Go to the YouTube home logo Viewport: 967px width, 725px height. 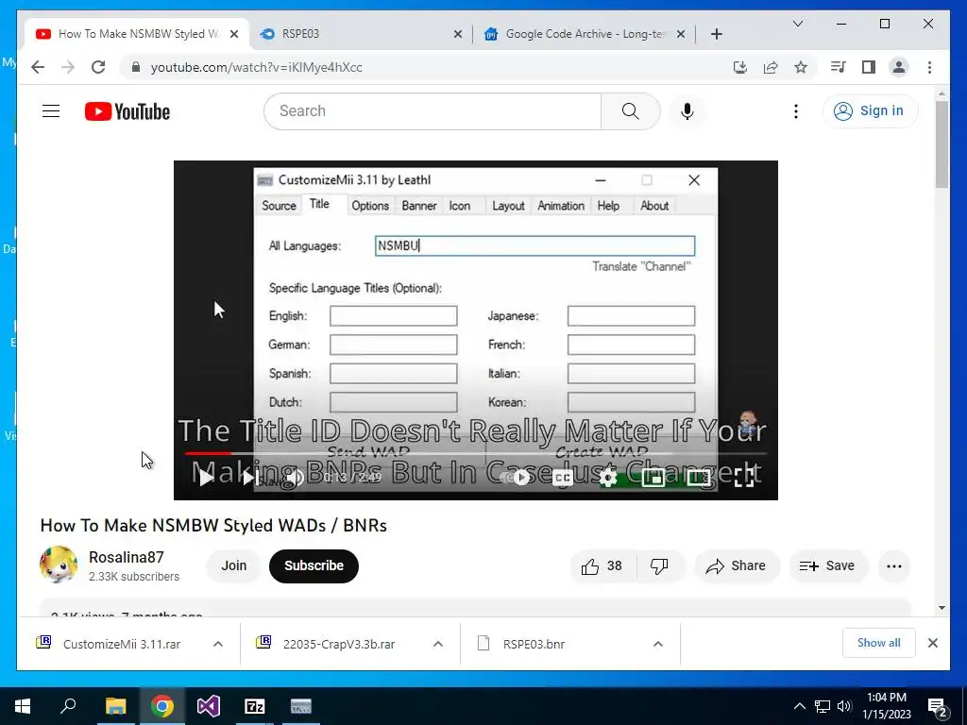[x=127, y=111]
